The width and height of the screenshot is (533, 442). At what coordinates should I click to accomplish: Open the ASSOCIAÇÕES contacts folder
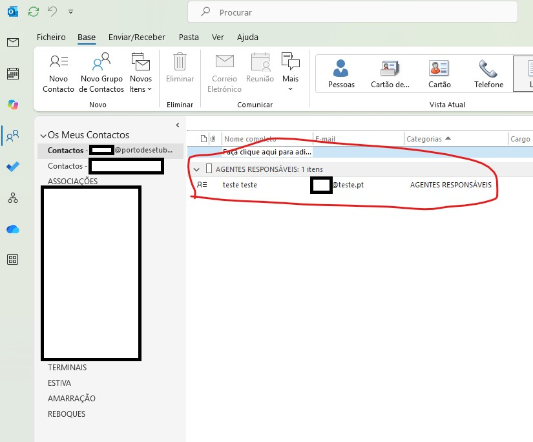(x=73, y=181)
